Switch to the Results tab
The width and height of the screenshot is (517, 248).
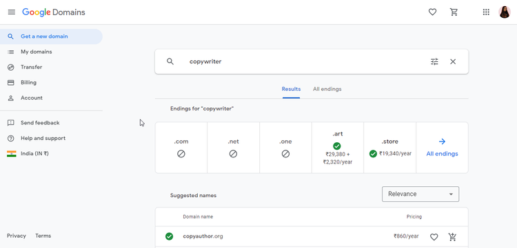click(x=291, y=89)
